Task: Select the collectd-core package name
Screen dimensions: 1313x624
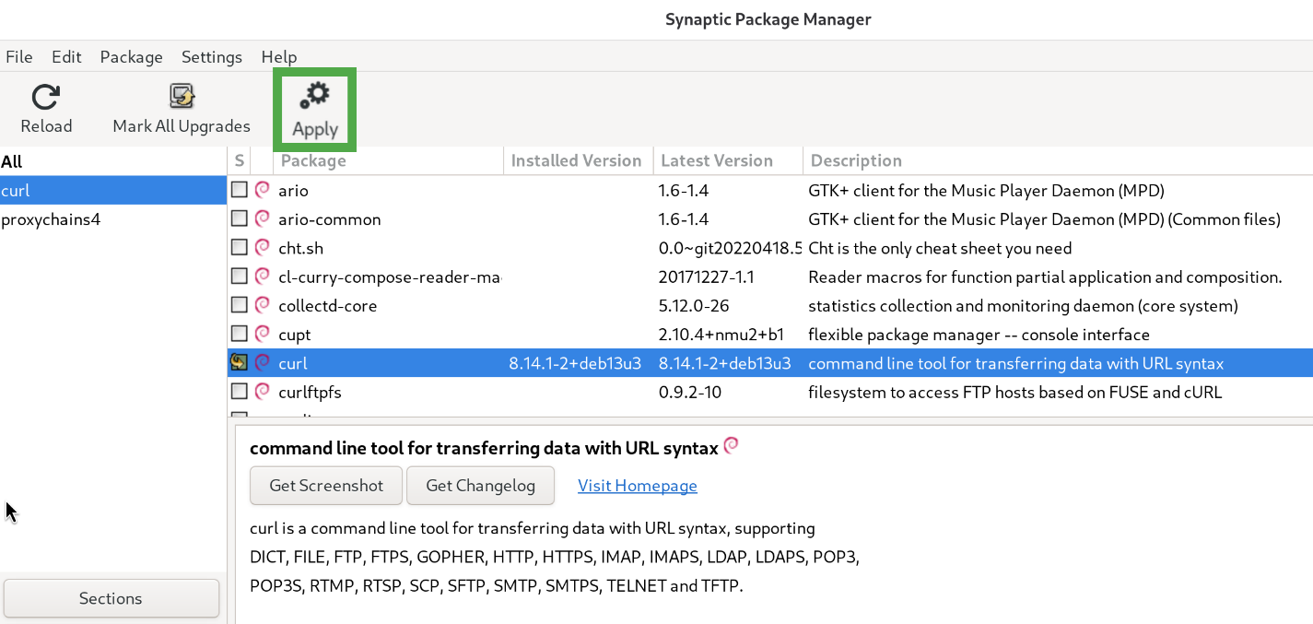Action: (327, 305)
